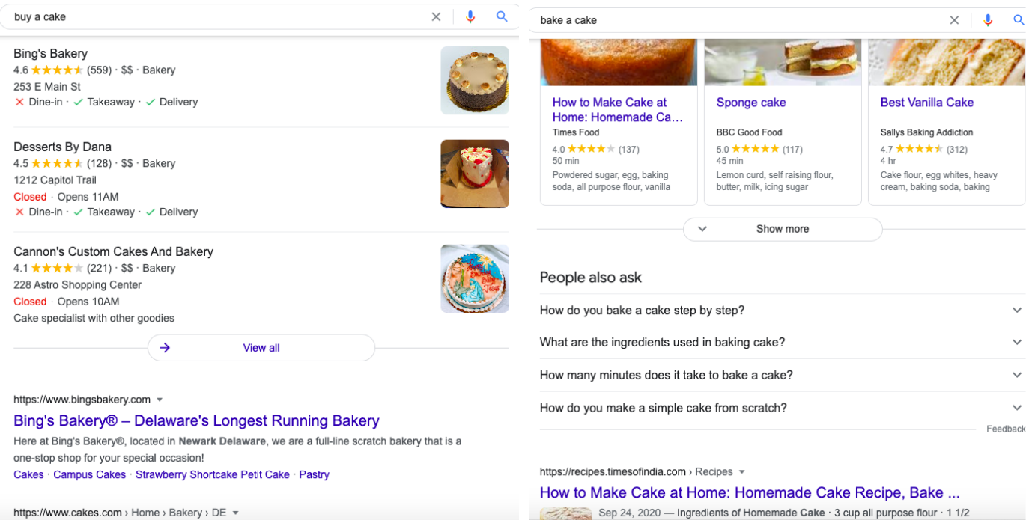Click the magnifier search icon in 'bake a cake' window
This screenshot has width=1026, height=520.
coord(1019,20)
